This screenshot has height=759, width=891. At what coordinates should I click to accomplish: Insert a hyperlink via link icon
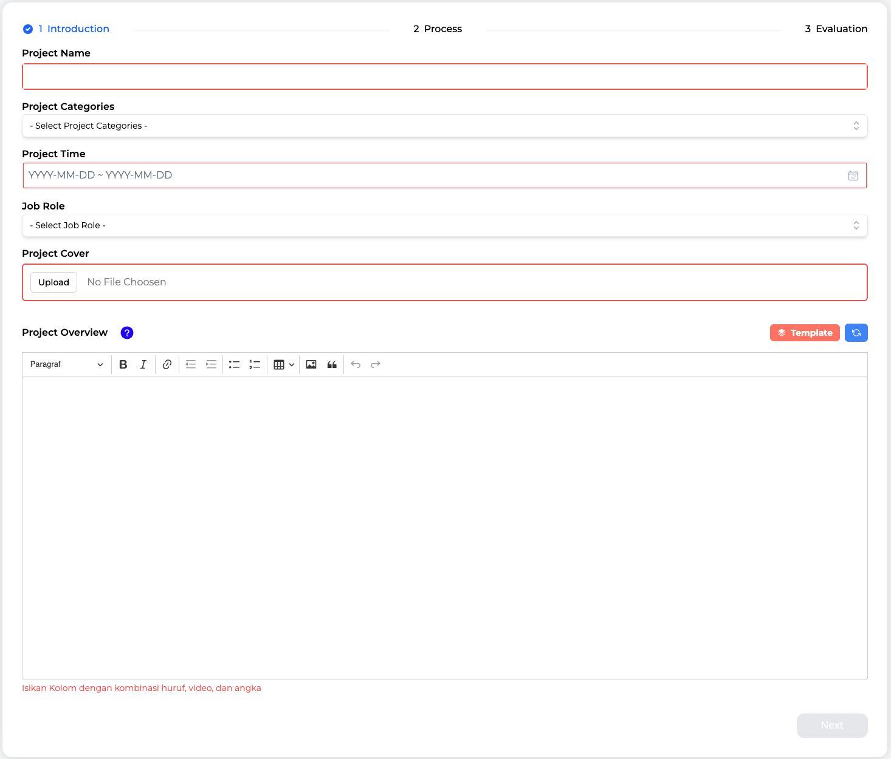pyautogui.click(x=167, y=364)
